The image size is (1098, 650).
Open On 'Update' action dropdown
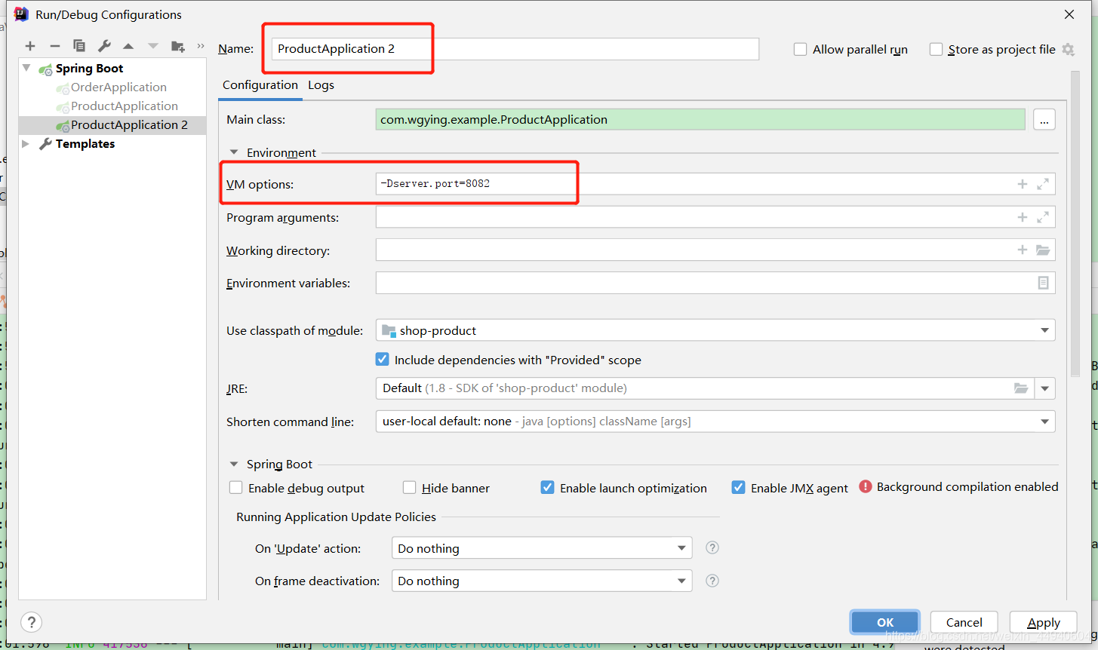tap(542, 548)
